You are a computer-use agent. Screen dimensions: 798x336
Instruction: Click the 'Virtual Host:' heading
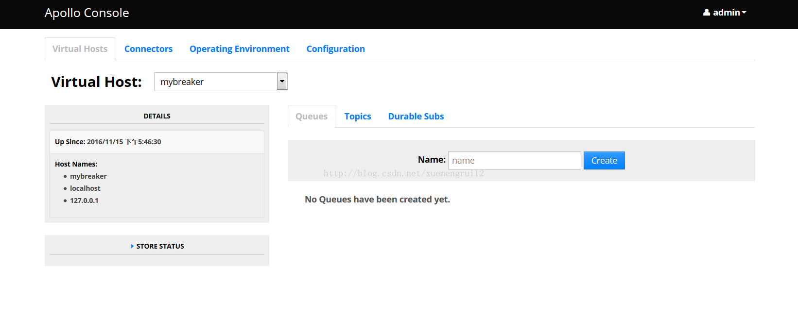coord(96,82)
